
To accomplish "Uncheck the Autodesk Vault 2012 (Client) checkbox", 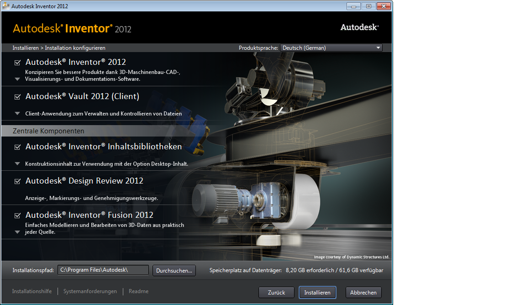I will pos(17,97).
